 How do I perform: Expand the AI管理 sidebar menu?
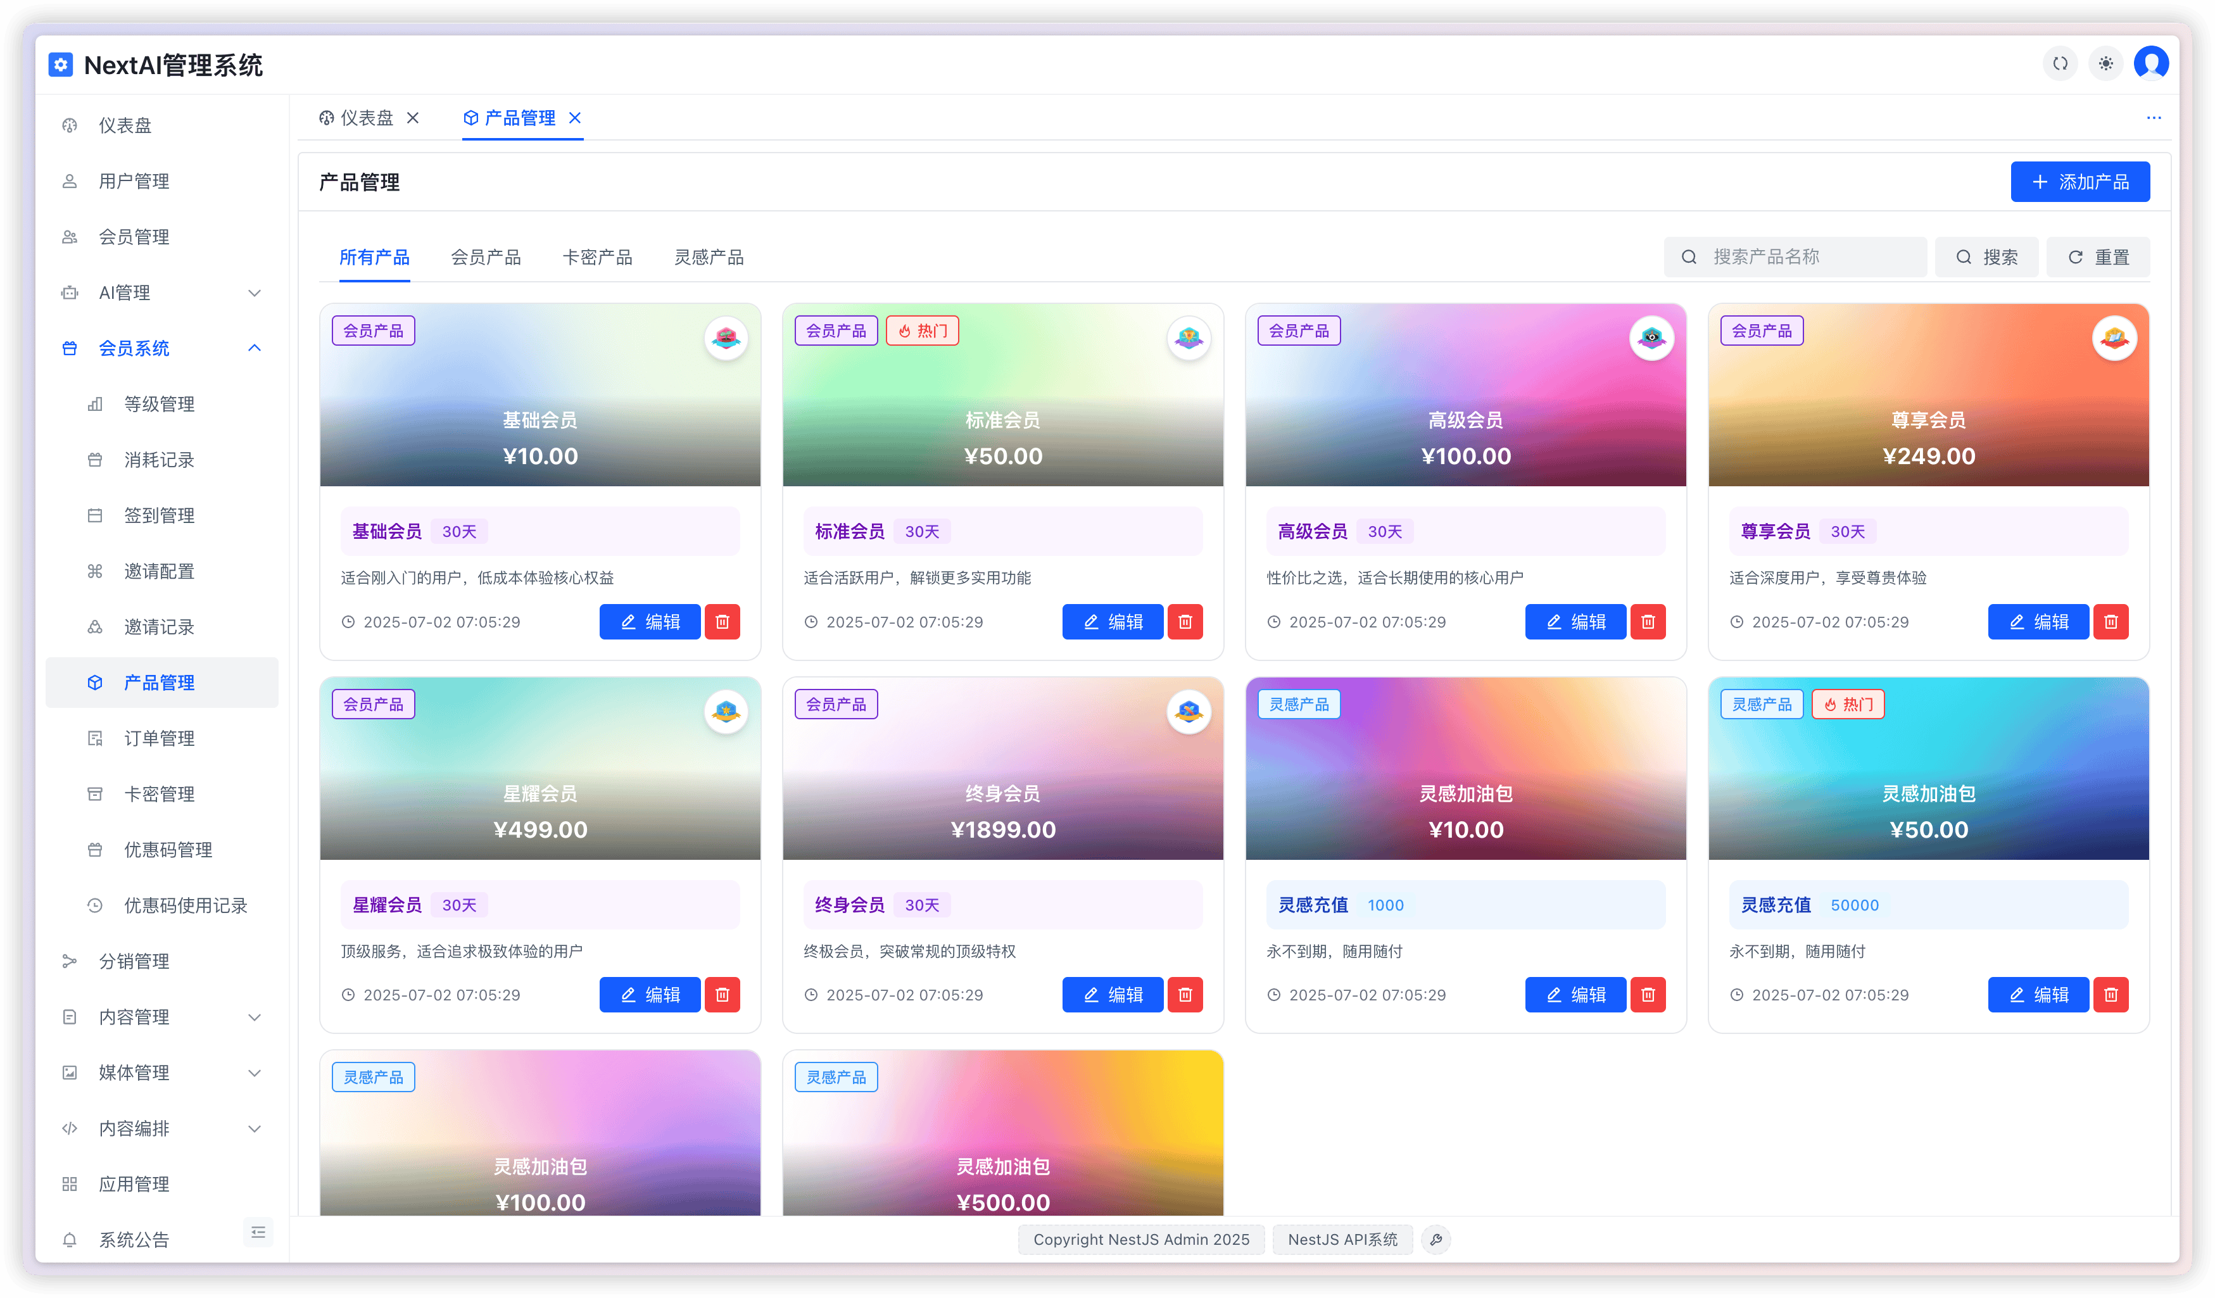[161, 293]
